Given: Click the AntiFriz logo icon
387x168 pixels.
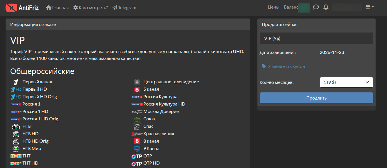Looking at the screenshot, I should pyautogui.click(x=11, y=7).
